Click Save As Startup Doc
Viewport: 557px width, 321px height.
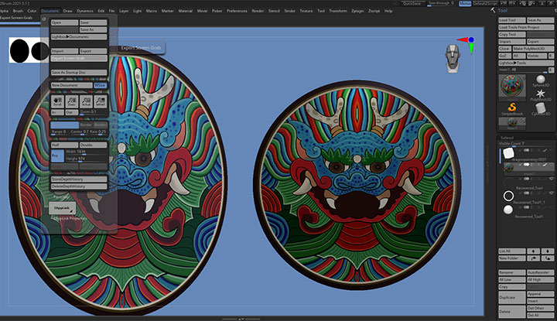(78, 72)
